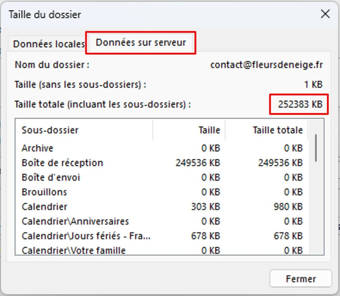Select the Calendrier subfolder row

(x=44, y=207)
